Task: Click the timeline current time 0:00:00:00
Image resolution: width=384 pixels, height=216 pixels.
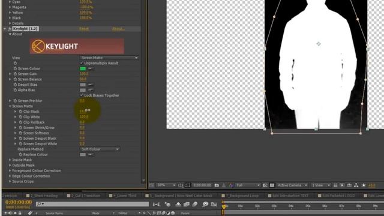Action: point(19,202)
